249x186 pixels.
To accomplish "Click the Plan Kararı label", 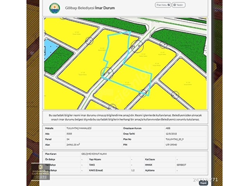I will (x=51, y=154).
